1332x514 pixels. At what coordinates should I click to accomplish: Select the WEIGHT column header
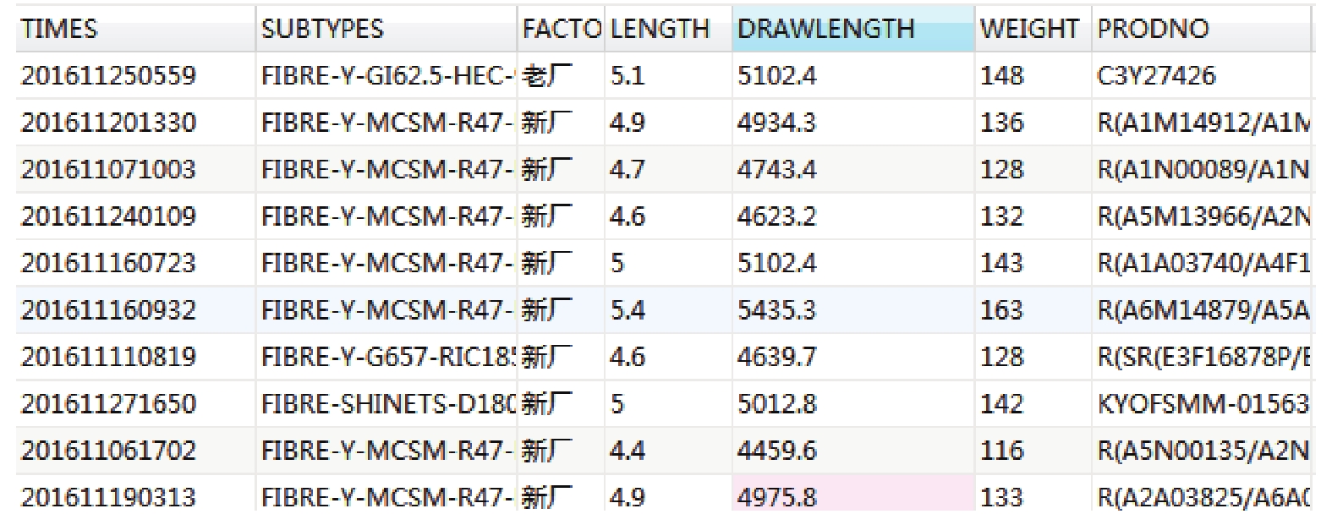1033,29
